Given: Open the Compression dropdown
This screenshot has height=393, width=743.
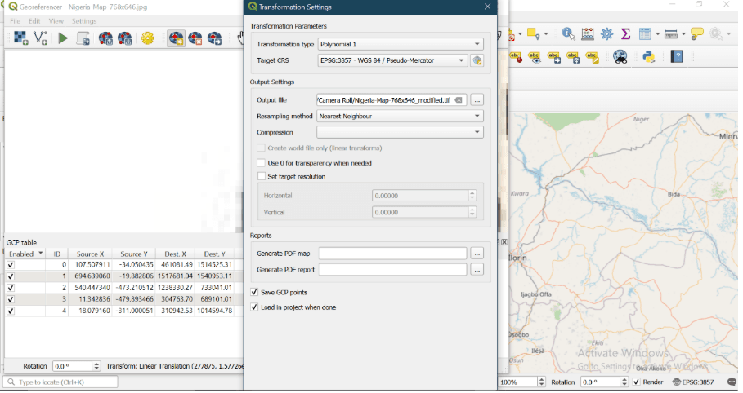Looking at the screenshot, I should coord(400,132).
